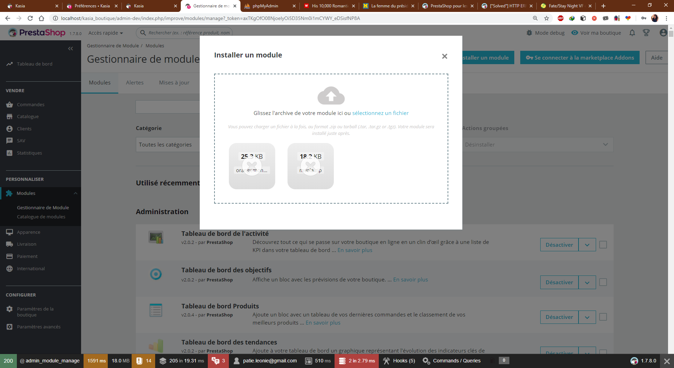Expand options arrow for Tableau de bord des objectifs

click(x=587, y=282)
